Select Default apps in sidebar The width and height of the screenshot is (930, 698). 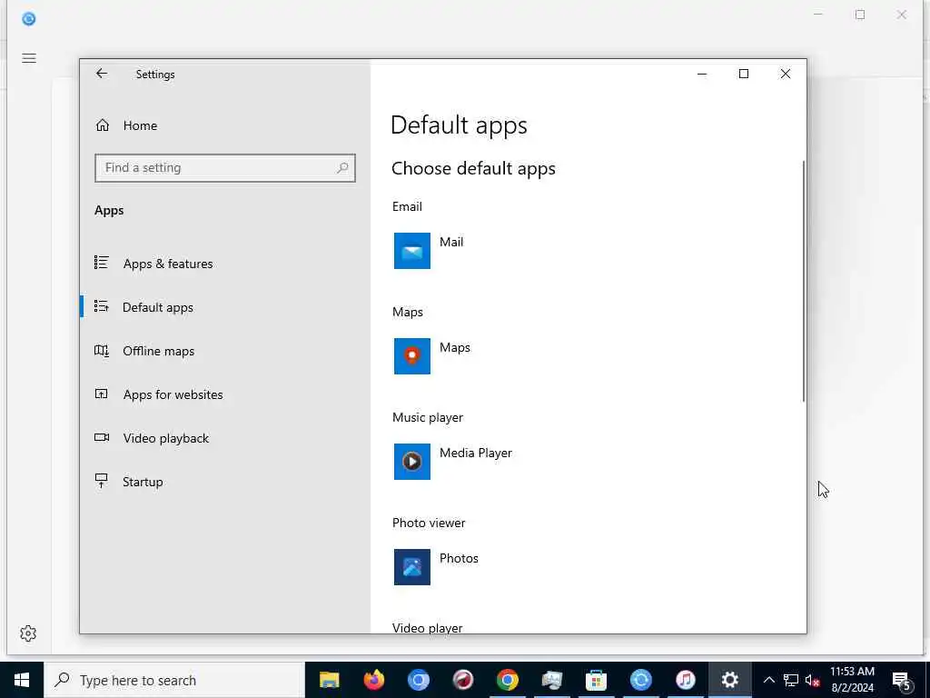[x=158, y=307]
